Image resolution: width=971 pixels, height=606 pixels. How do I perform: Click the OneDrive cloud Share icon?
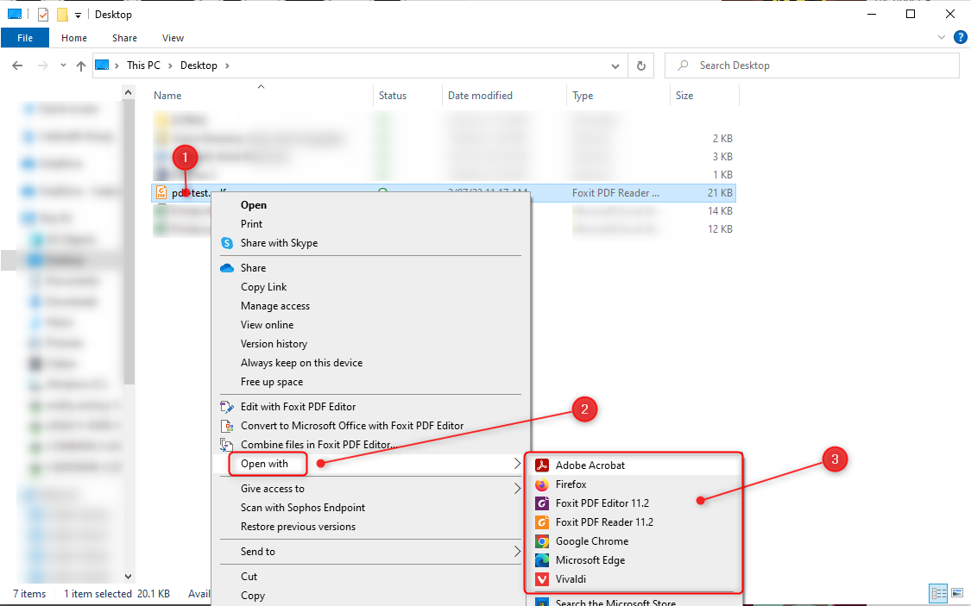(x=227, y=268)
